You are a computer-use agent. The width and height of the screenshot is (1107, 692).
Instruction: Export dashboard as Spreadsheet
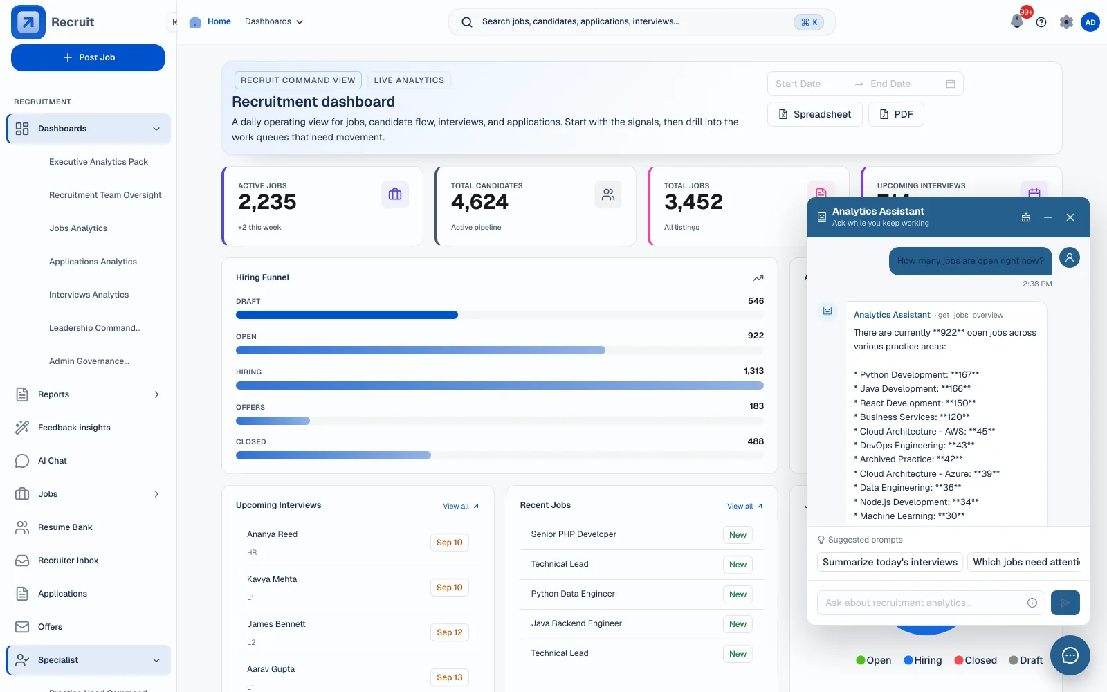pyautogui.click(x=815, y=114)
